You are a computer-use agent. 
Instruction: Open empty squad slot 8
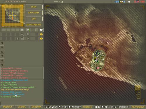(2, 60)
